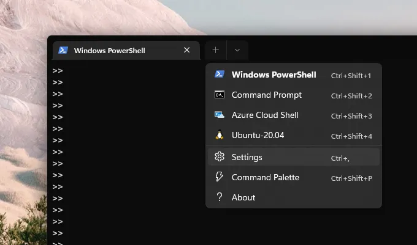
Task: Open Azure Cloud Shell menu entry text
Action: pyautogui.click(x=265, y=115)
